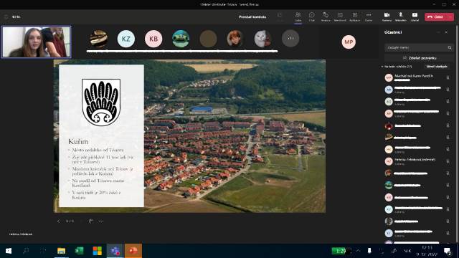
Task: Mute Macháčová Karin's microphone icon
Action: [x=448, y=77]
